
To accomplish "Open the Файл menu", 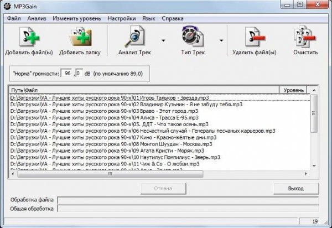I will (x=14, y=18).
